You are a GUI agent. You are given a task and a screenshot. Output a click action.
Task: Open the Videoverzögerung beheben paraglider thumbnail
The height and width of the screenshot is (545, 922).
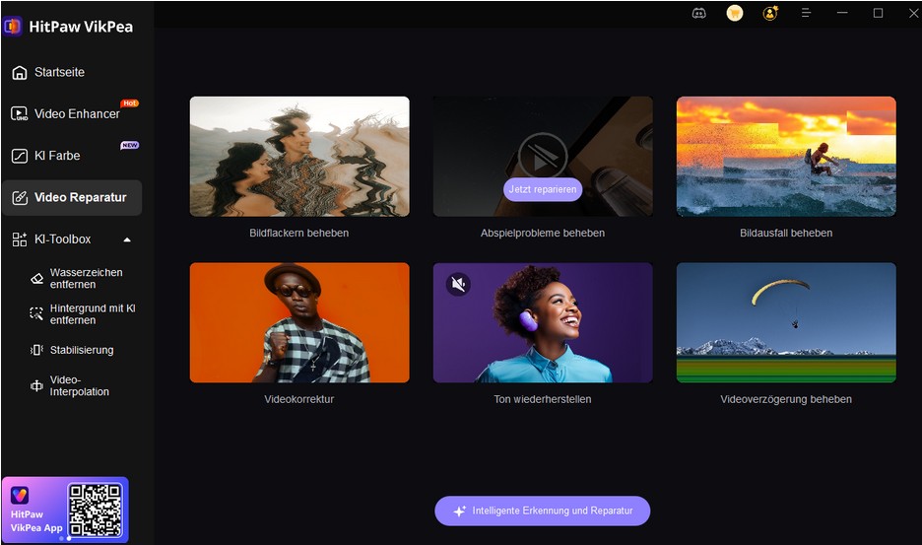click(x=786, y=321)
